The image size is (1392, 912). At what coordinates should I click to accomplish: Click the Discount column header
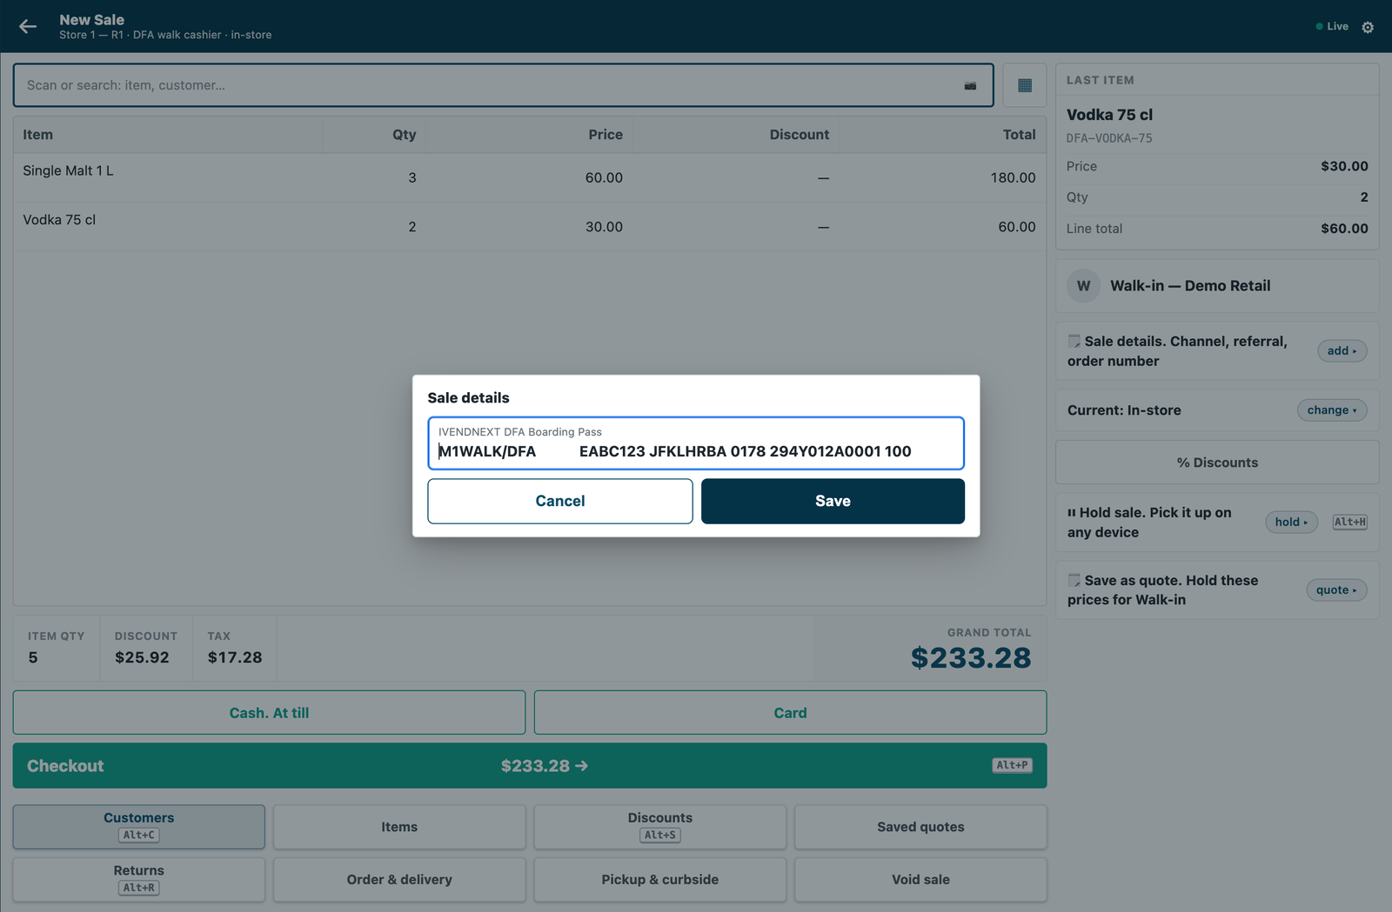(800, 135)
